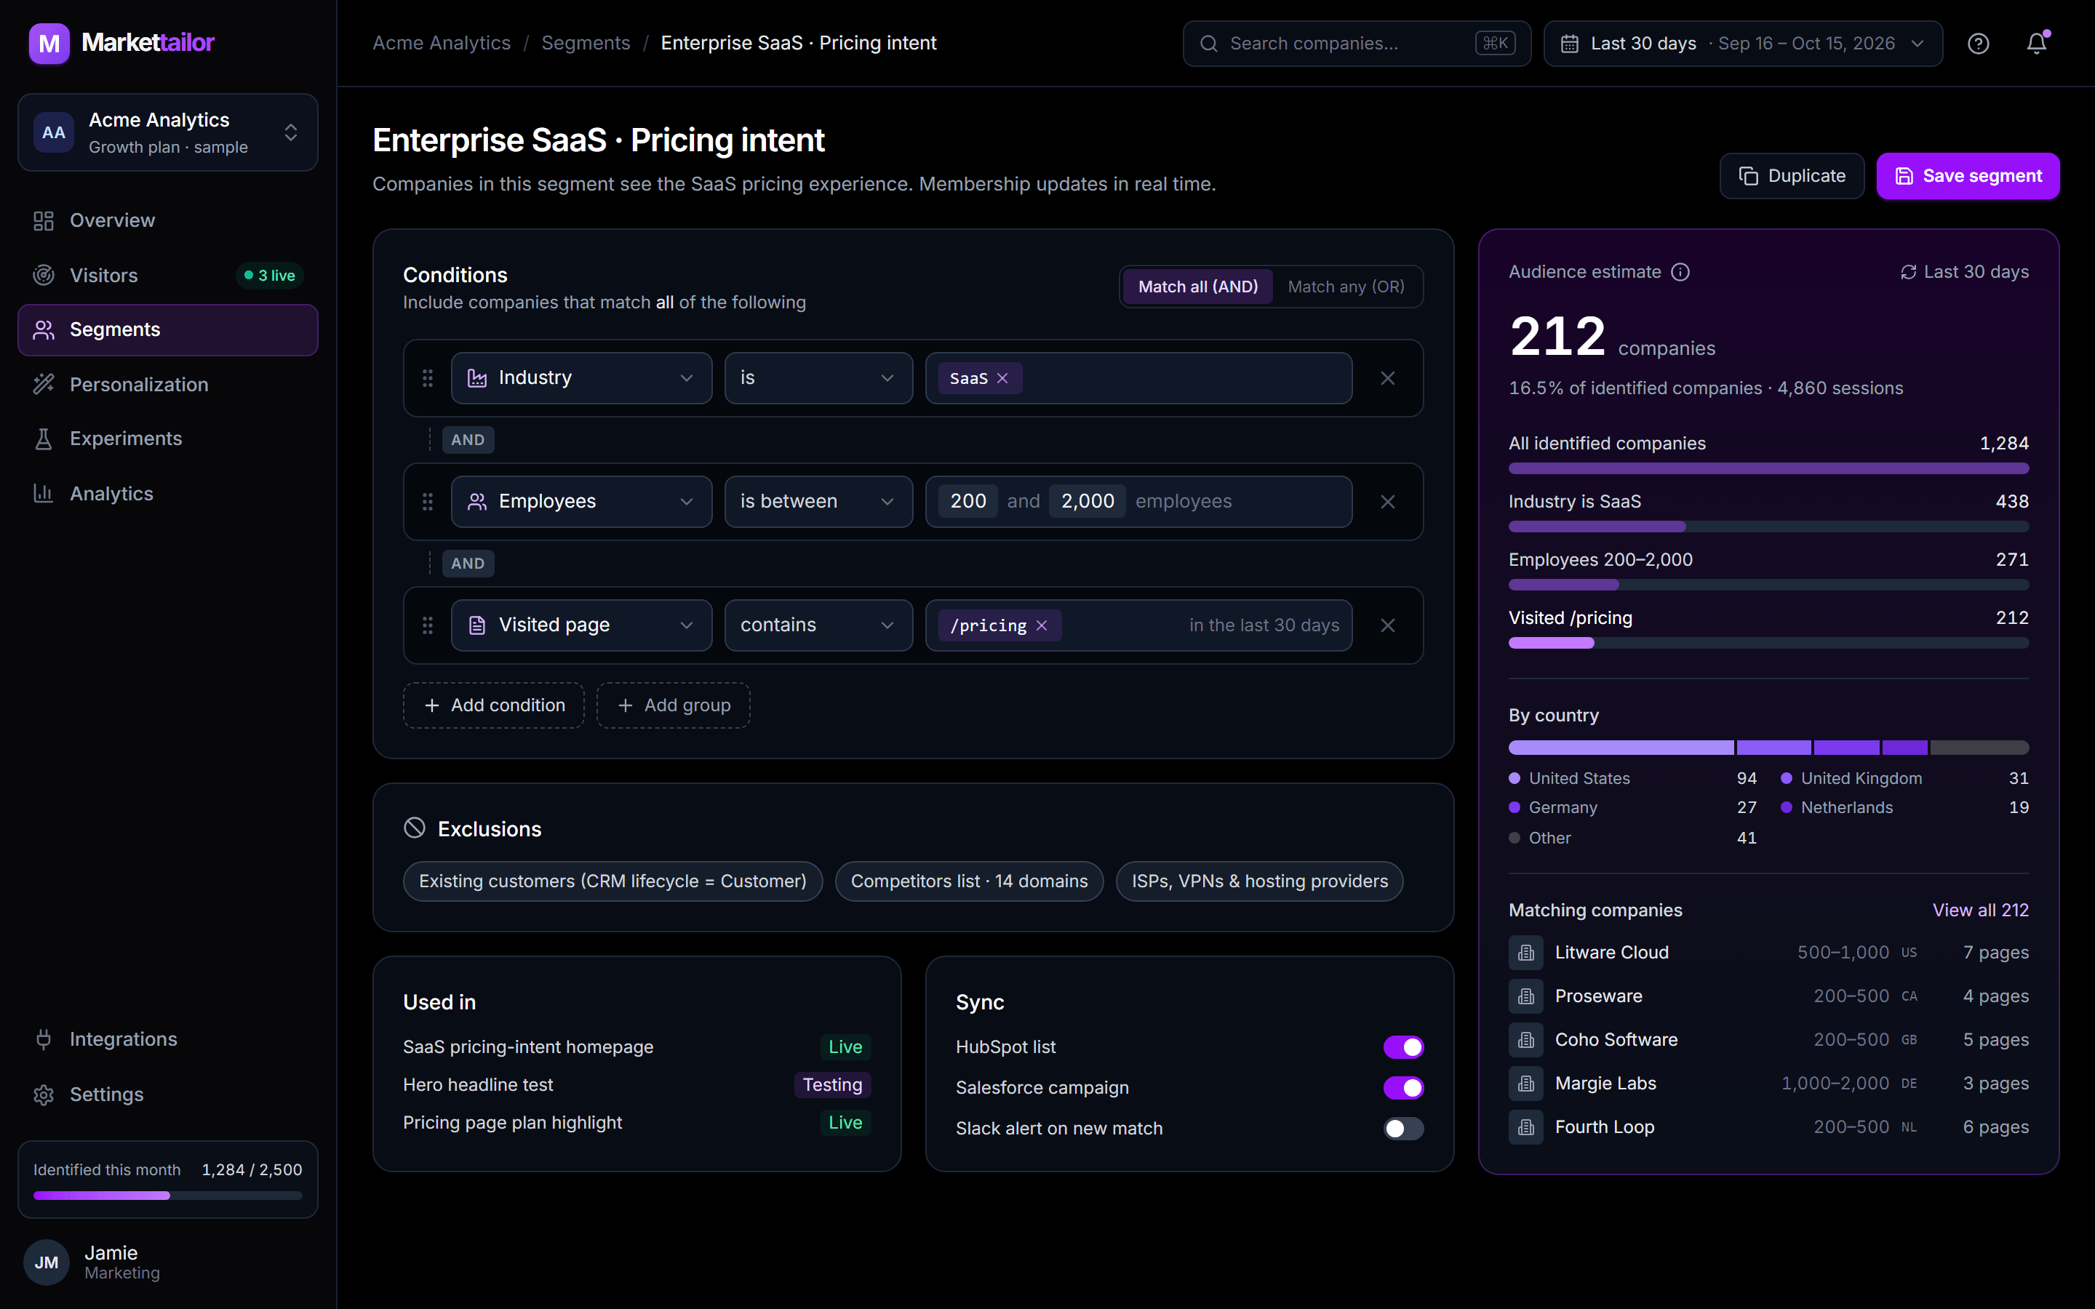Click the JM user avatar
The width and height of the screenshot is (2095, 1309).
(46, 1262)
